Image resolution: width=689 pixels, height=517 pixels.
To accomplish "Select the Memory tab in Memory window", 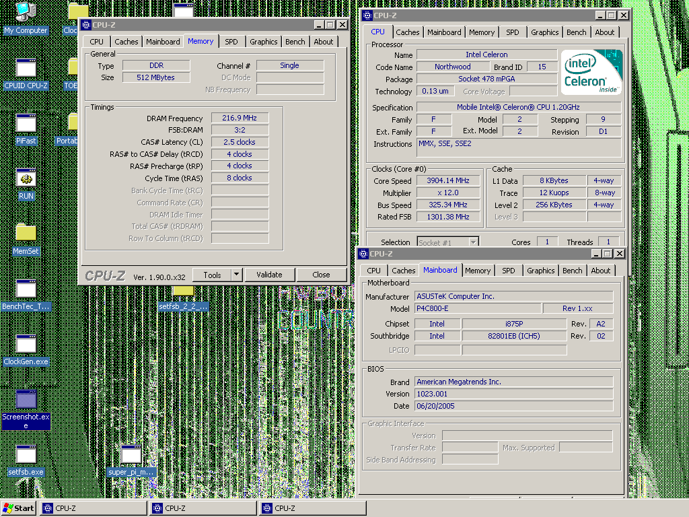I will [x=201, y=41].
